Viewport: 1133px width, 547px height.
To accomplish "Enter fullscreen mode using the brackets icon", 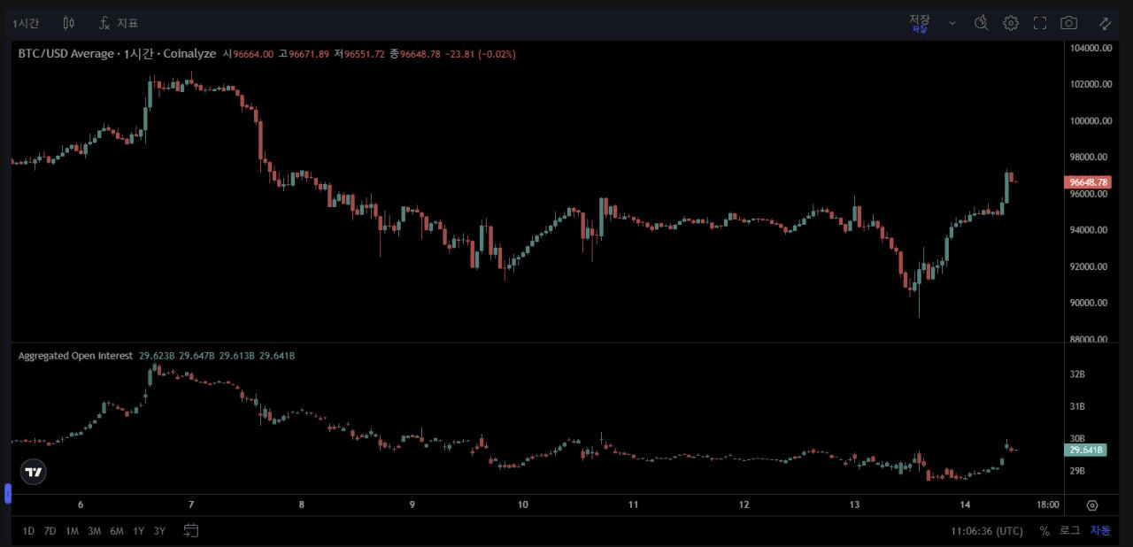I will (x=1040, y=23).
